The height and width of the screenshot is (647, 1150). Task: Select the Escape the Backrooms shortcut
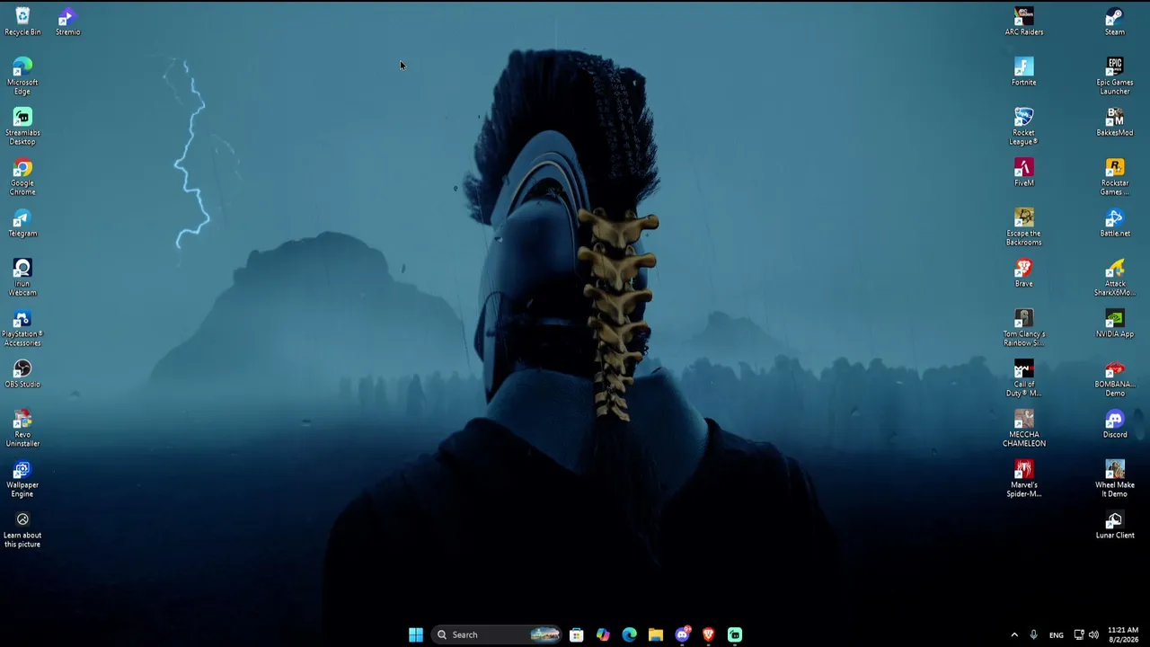[x=1024, y=227]
